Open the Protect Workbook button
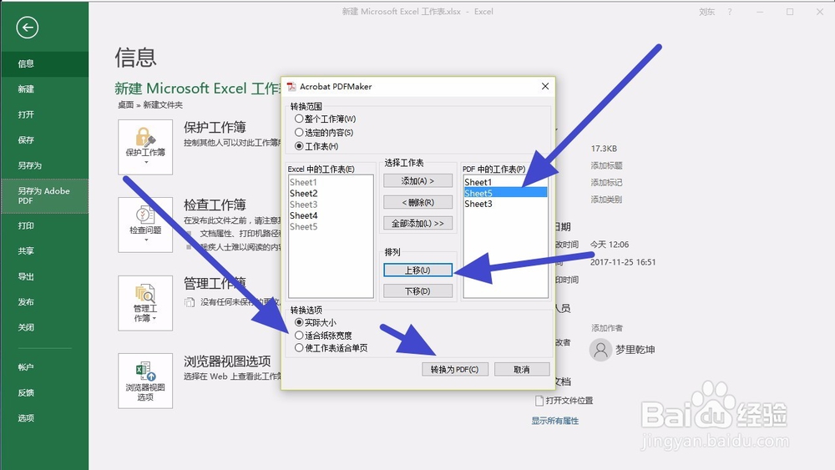 pyautogui.click(x=145, y=146)
